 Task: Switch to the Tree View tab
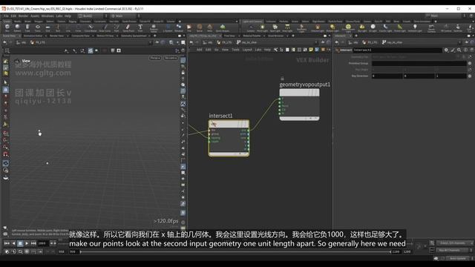pyautogui.click(x=229, y=36)
